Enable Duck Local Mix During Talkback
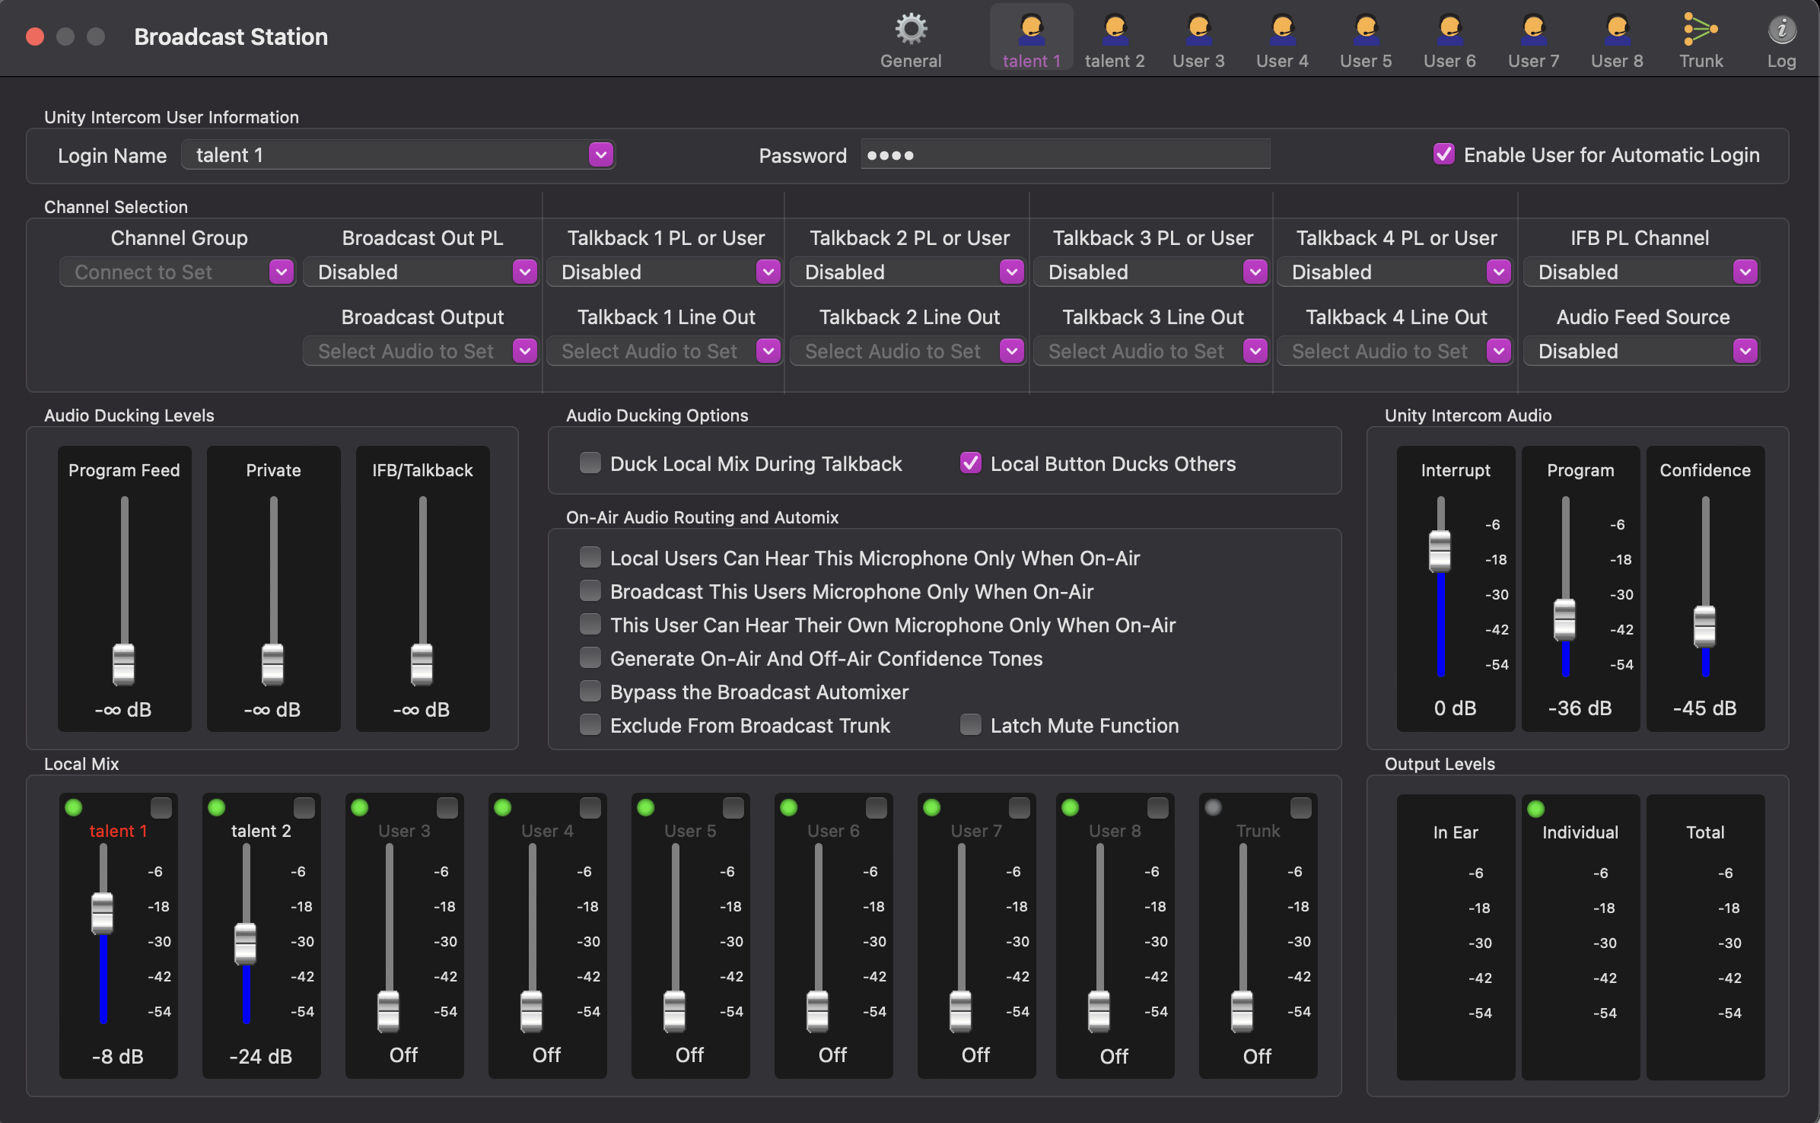Image resolution: width=1820 pixels, height=1123 pixels. click(590, 463)
